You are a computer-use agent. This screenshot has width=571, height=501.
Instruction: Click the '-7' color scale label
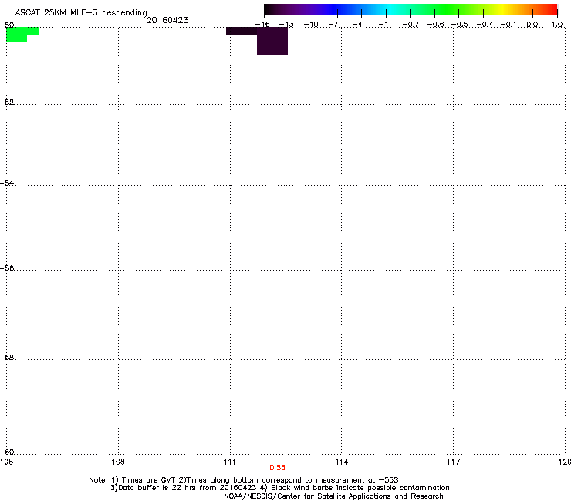click(335, 25)
